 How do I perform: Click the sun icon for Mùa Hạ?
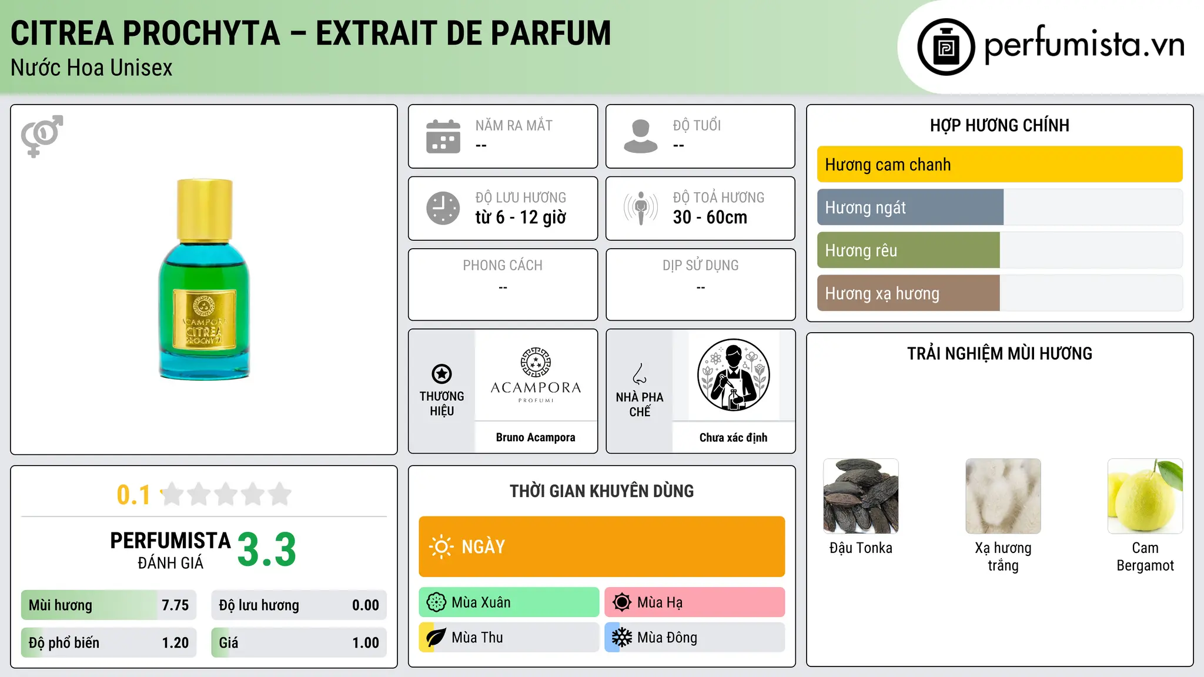point(622,602)
